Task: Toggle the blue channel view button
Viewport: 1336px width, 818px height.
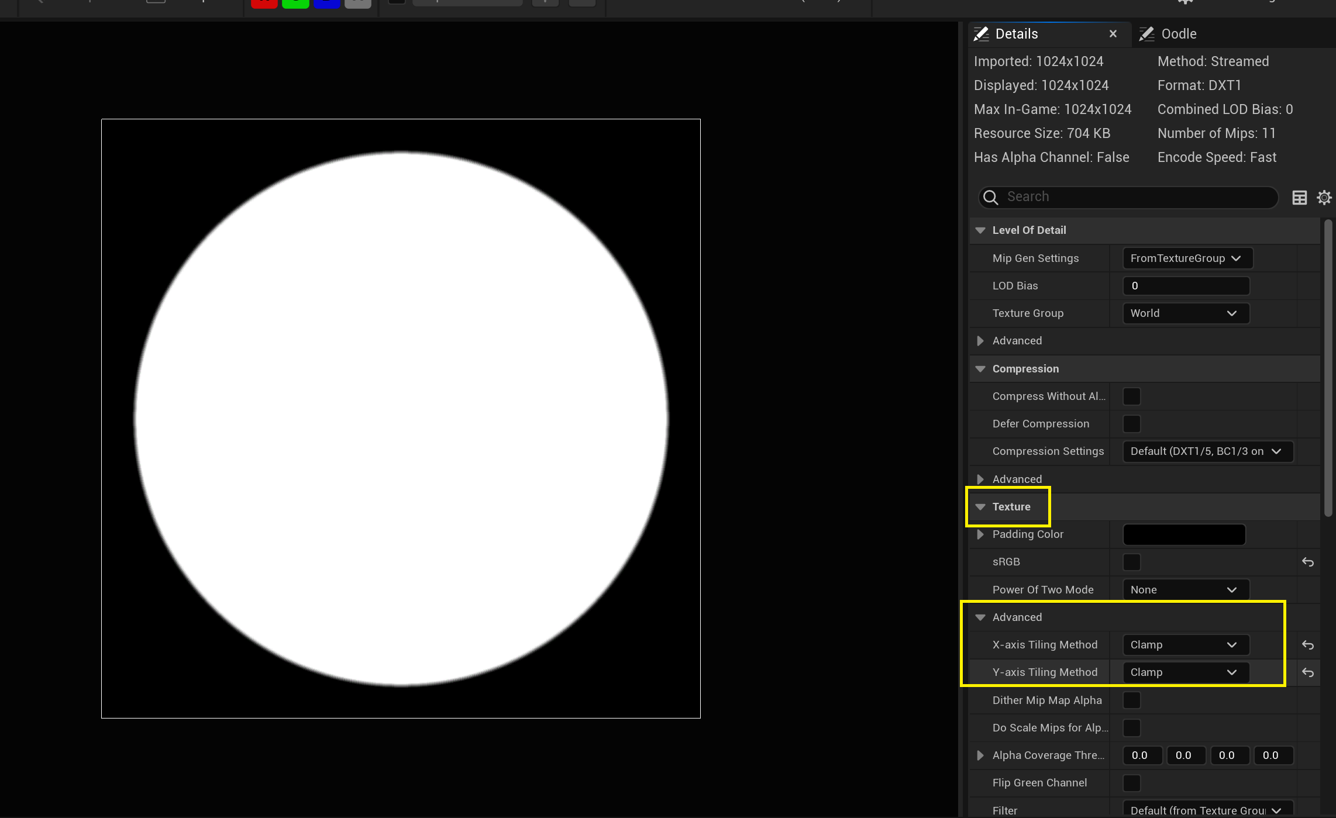Action: tap(326, 3)
